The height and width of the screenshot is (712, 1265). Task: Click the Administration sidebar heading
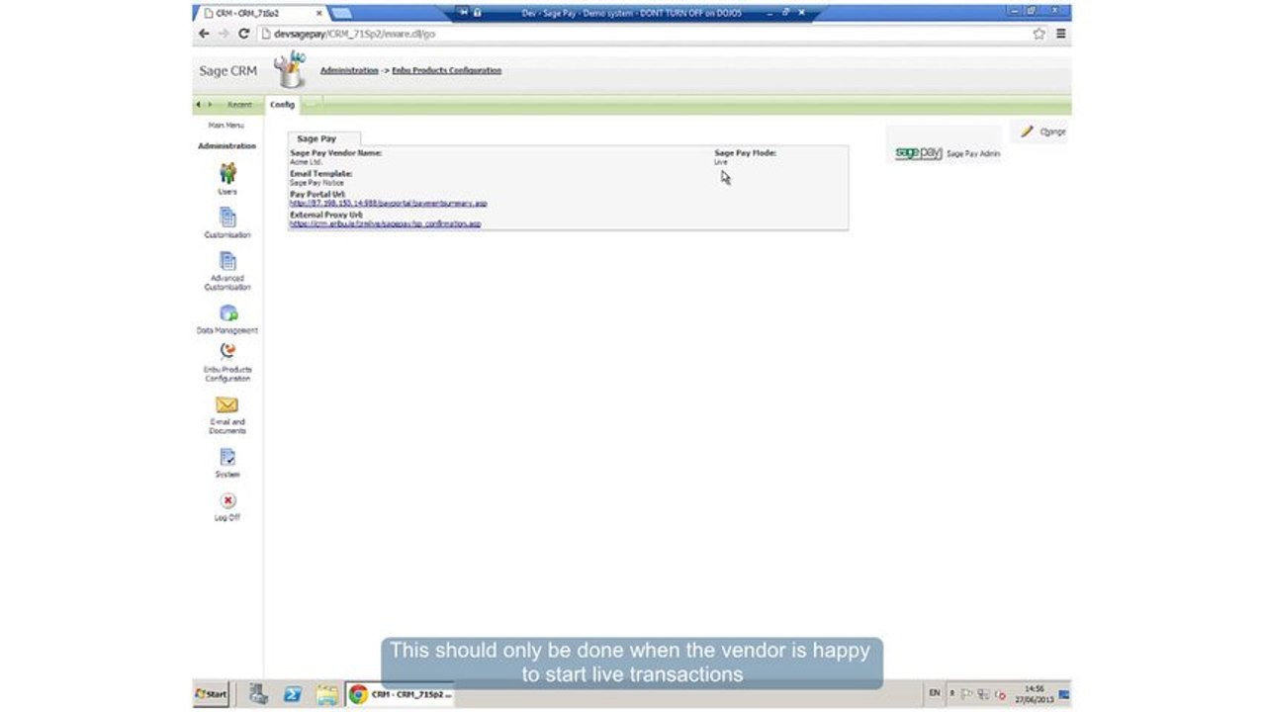[x=226, y=146]
